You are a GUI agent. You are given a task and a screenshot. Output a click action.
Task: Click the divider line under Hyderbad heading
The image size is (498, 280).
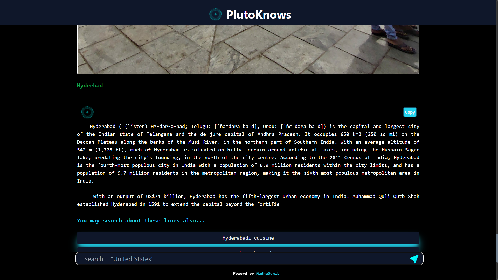pyautogui.click(x=248, y=94)
